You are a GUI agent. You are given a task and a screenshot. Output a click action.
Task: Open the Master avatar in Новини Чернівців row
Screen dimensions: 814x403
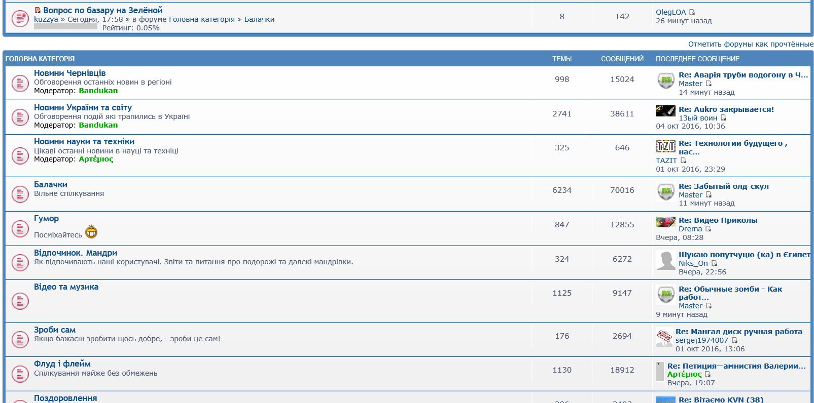click(x=665, y=80)
